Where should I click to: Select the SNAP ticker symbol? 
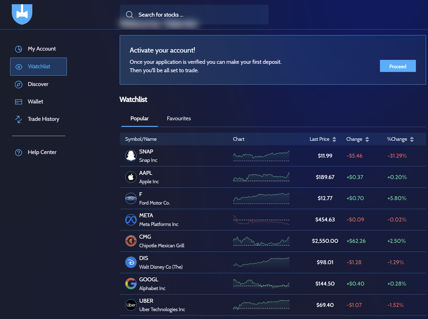tap(146, 152)
